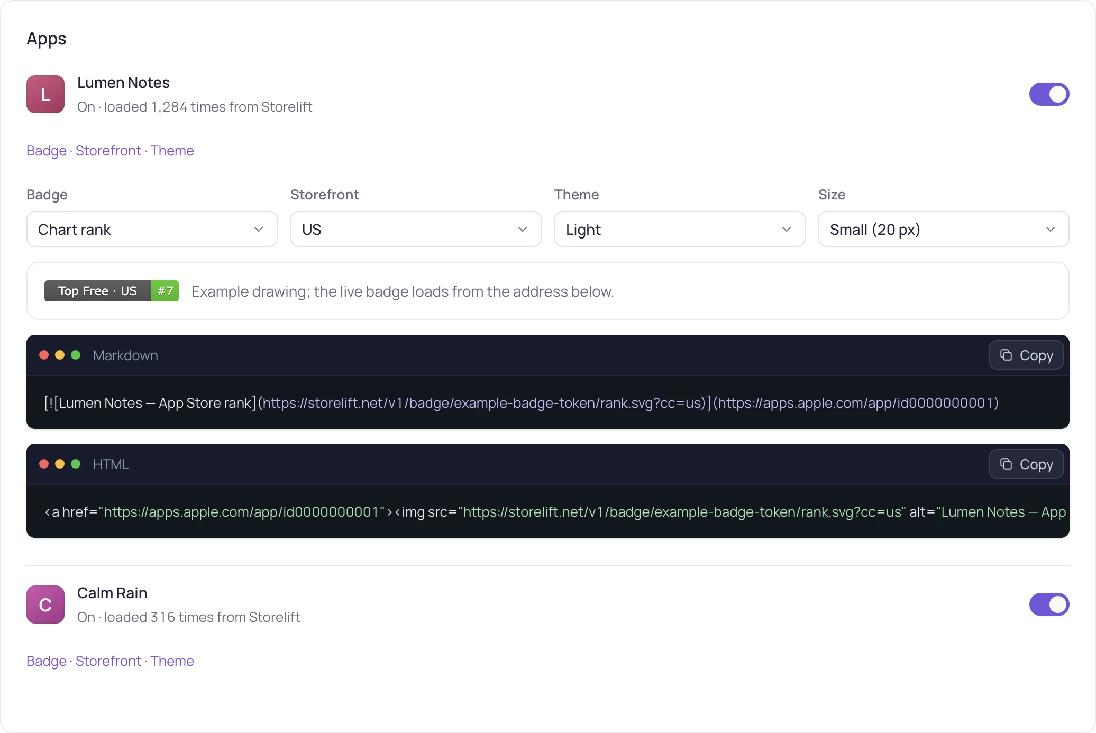Click the Markdown block title
Image resolution: width=1096 pixels, height=733 pixels.
(125, 355)
